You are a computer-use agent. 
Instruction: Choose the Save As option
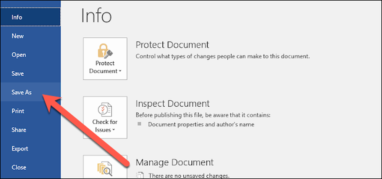[x=30, y=92]
